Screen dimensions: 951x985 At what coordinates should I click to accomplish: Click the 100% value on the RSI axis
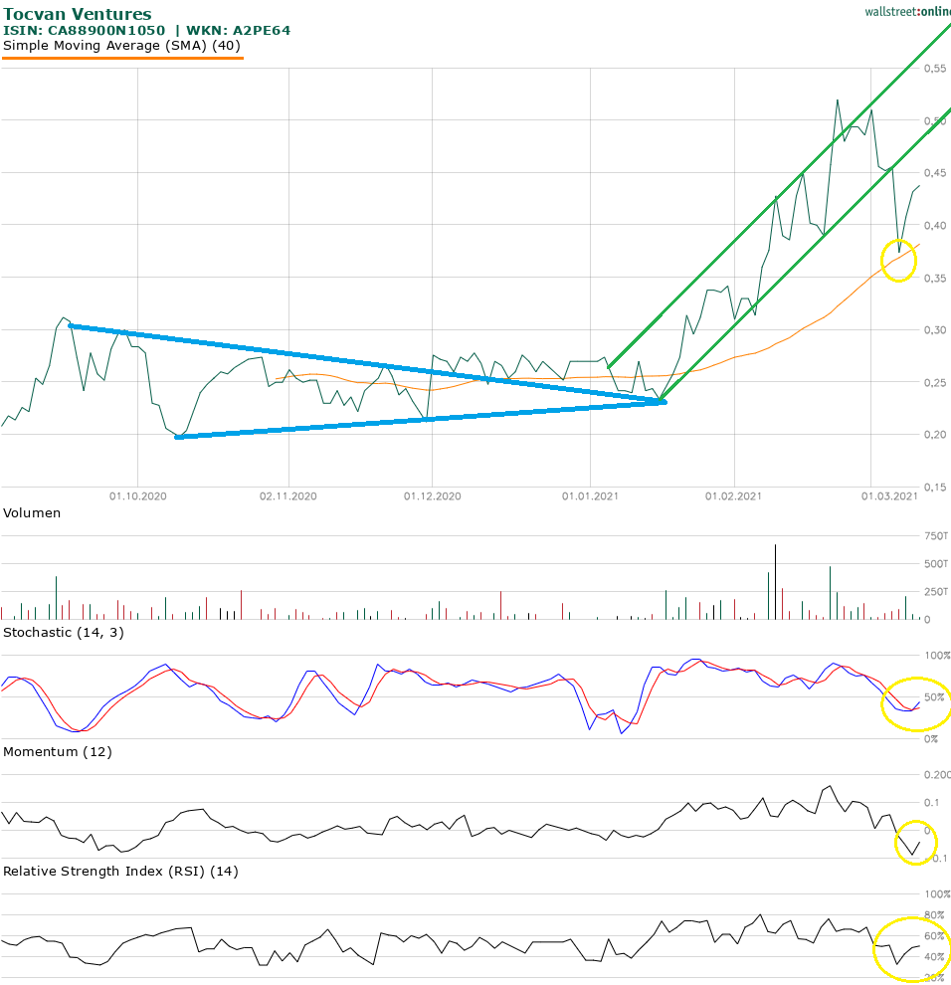tap(937, 894)
